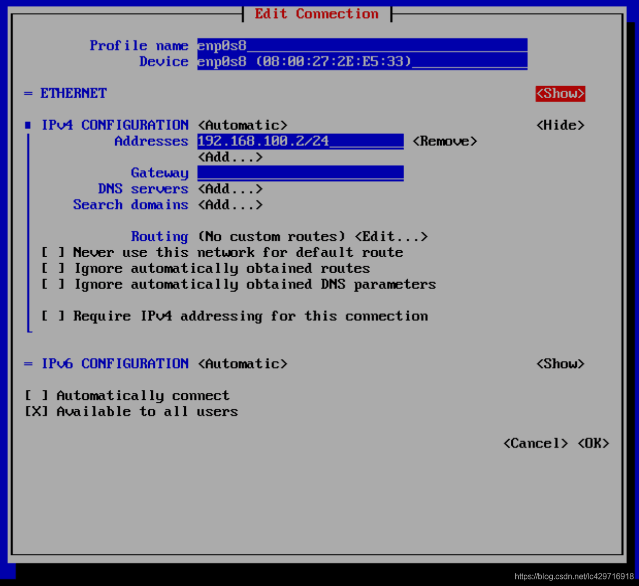Add another IPv4 address

pos(230,157)
